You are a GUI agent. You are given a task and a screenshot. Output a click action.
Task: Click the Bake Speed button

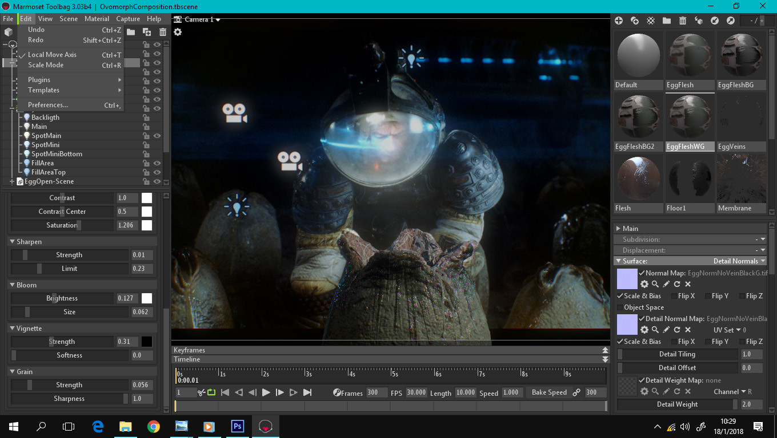point(549,392)
